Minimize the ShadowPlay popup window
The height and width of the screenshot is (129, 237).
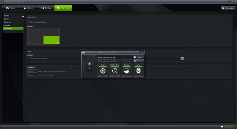point(140,52)
